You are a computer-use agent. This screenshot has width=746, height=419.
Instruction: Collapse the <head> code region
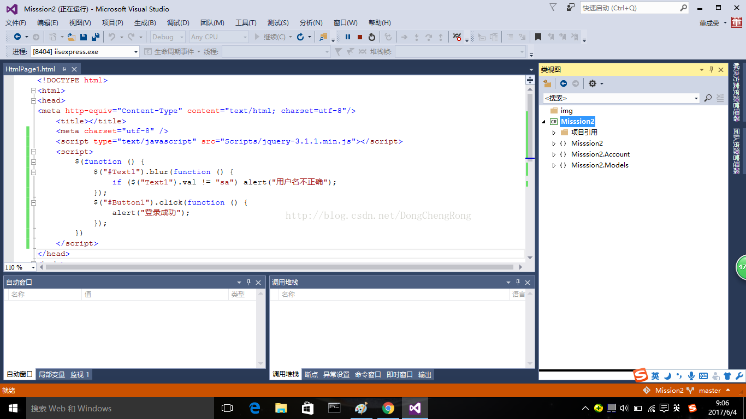pos(33,101)
